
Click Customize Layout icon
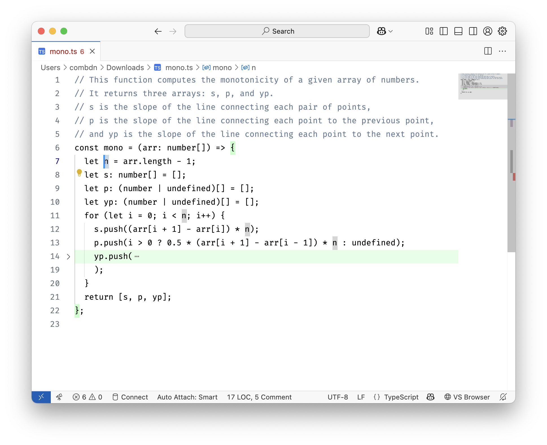tap(429, 31)
